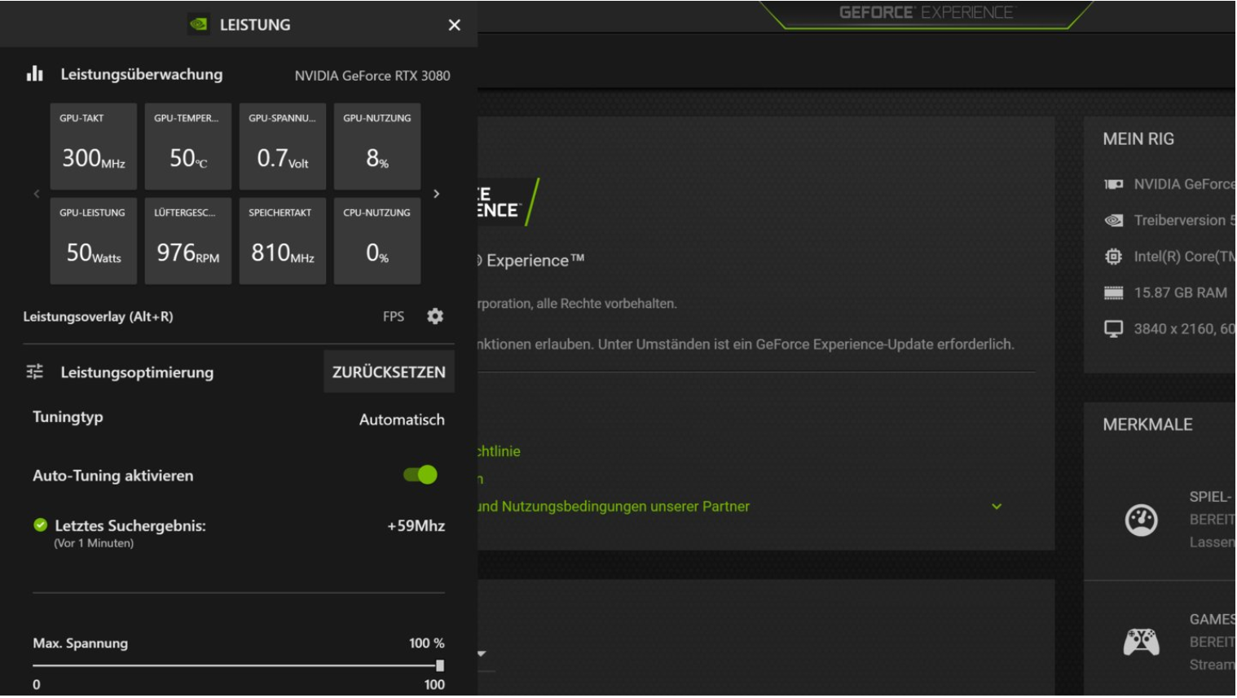Click the +59Mhz result value
Viewport: 1237px width, 698px height.
coord(416,526)
